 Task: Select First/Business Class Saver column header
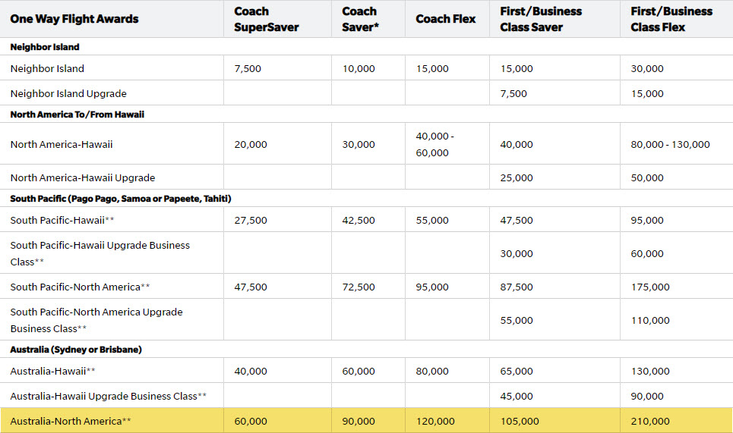tap(541, 19)
